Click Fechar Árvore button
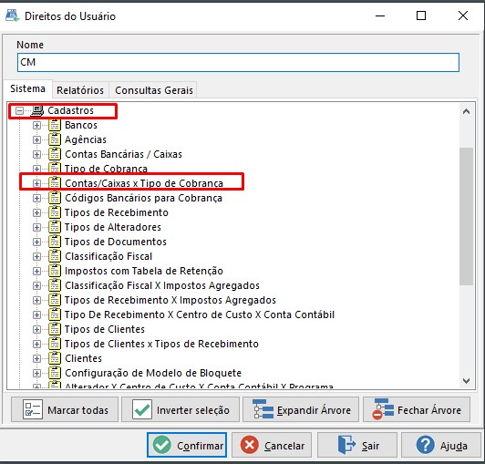The width and height of the screenshot is (485, 464). [x=417, y=410]
